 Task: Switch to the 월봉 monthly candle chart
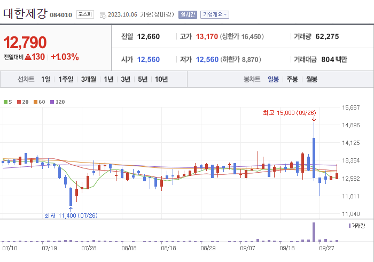click(x=311, y=79)
